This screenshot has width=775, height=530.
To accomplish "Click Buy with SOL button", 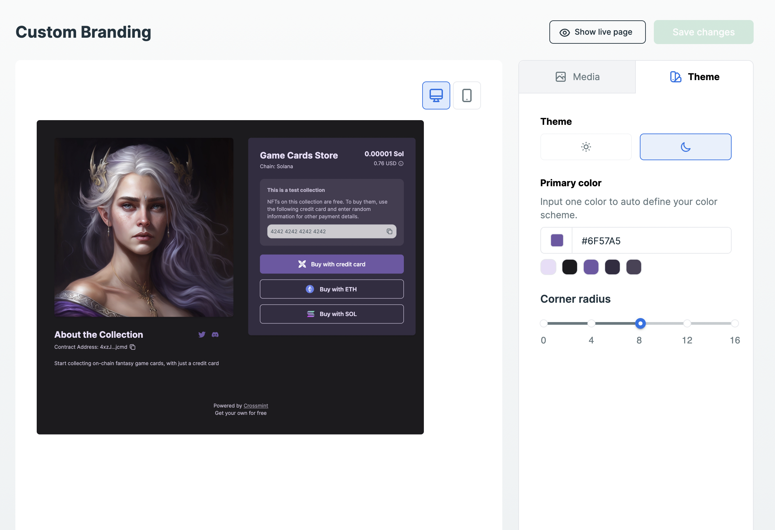I will [x=331, y=314].
